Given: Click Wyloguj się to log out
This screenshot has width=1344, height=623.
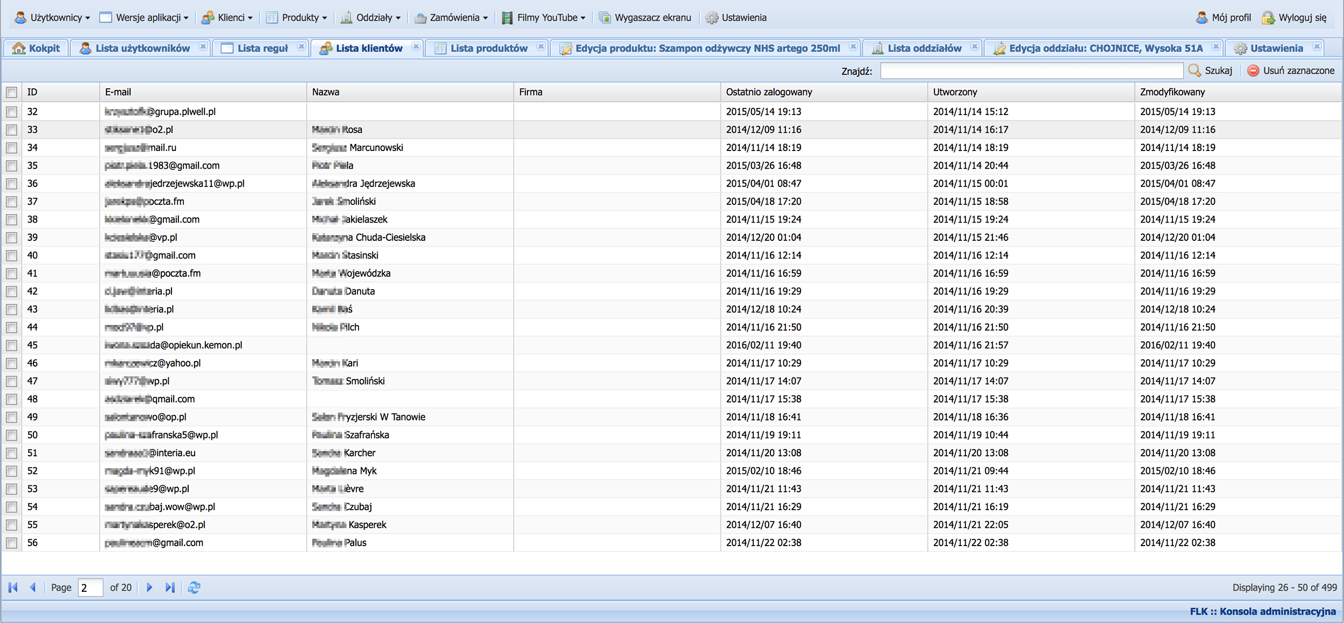Looking at the screenshot, I should 1294,18.
